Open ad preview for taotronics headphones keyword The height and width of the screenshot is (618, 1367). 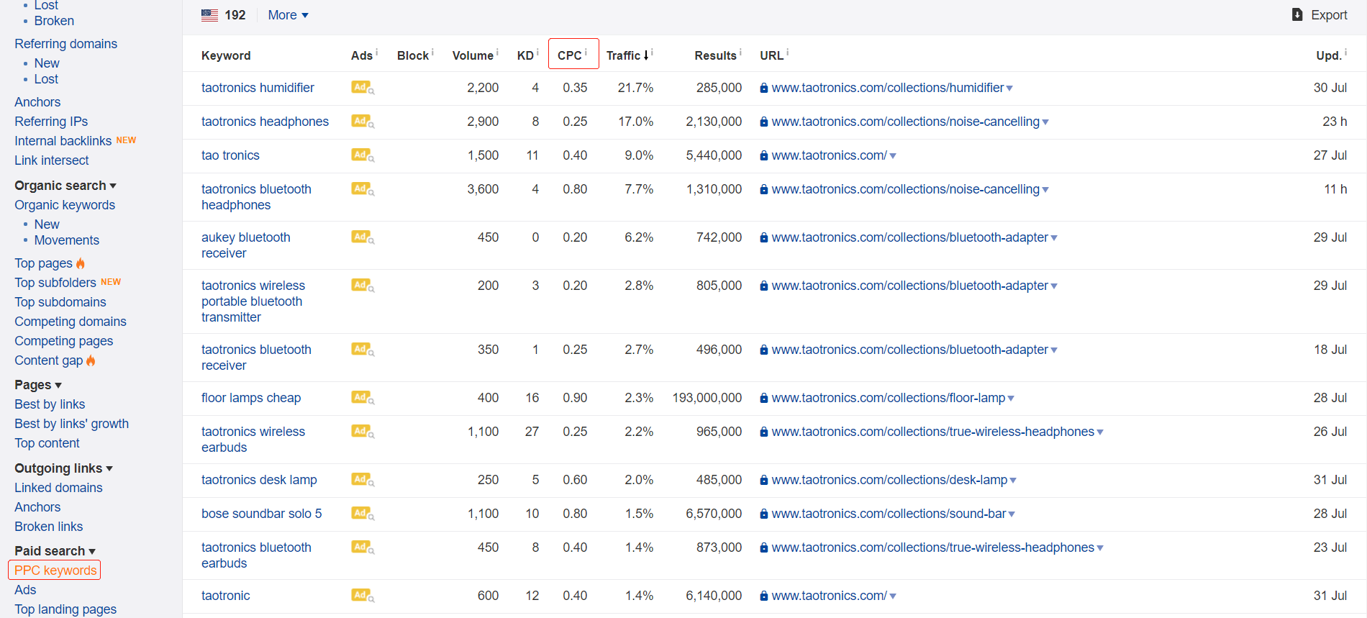363,122
